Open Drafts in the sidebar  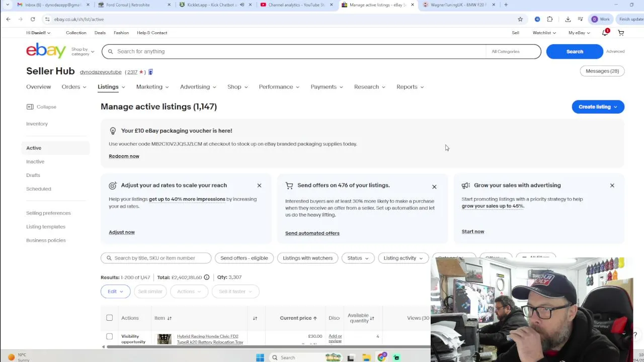(33, 175)
